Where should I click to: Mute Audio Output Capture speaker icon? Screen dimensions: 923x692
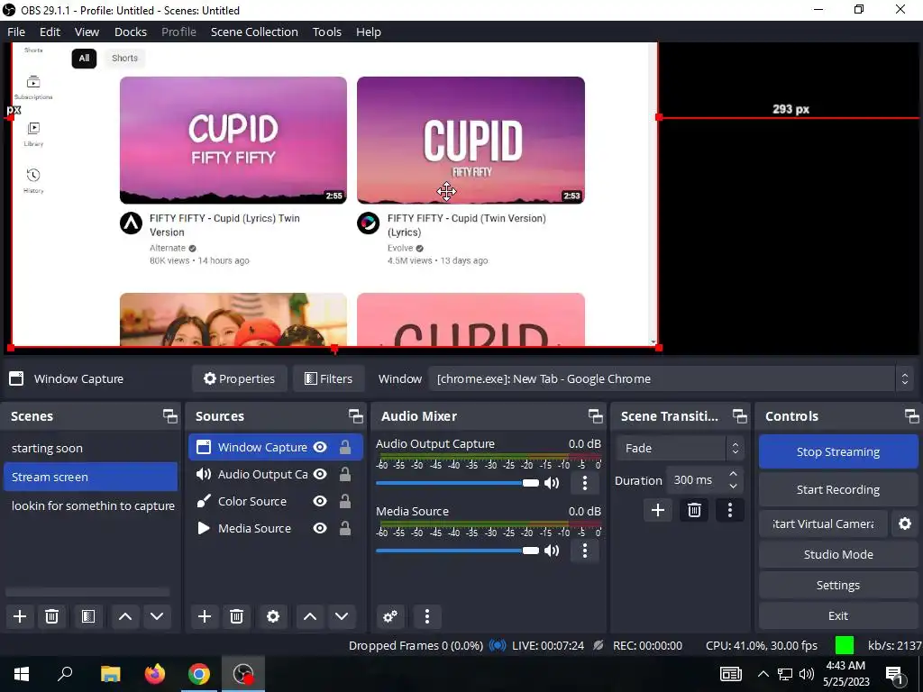(x=552, y=483)
